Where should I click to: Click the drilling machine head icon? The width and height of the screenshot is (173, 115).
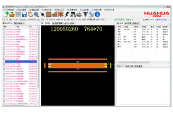[73, 15]
